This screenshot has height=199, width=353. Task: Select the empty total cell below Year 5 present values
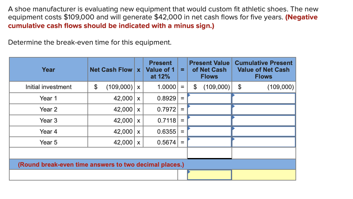point(209,153)
